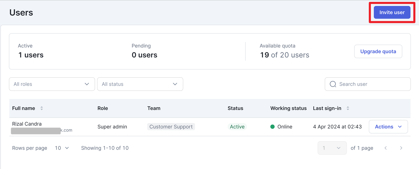This screenshot has width=419, height=169.
Task: Change rows per page dropdown showing 10
Action: pos(62,148)
